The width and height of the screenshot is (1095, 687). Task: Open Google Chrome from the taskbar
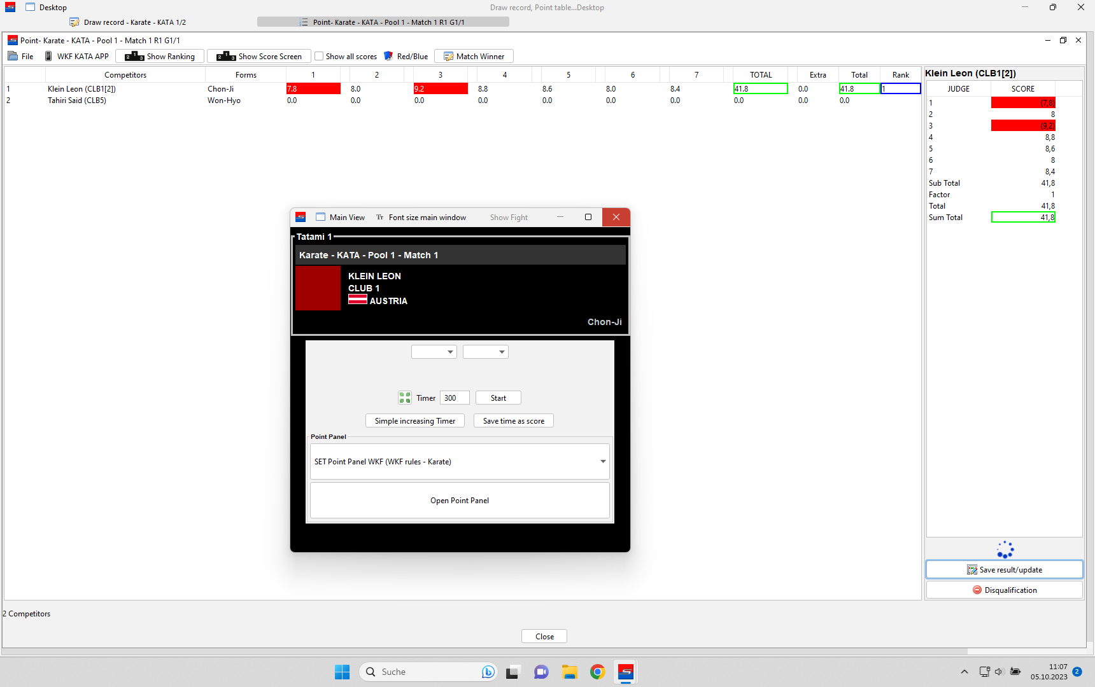coord(597,672)
